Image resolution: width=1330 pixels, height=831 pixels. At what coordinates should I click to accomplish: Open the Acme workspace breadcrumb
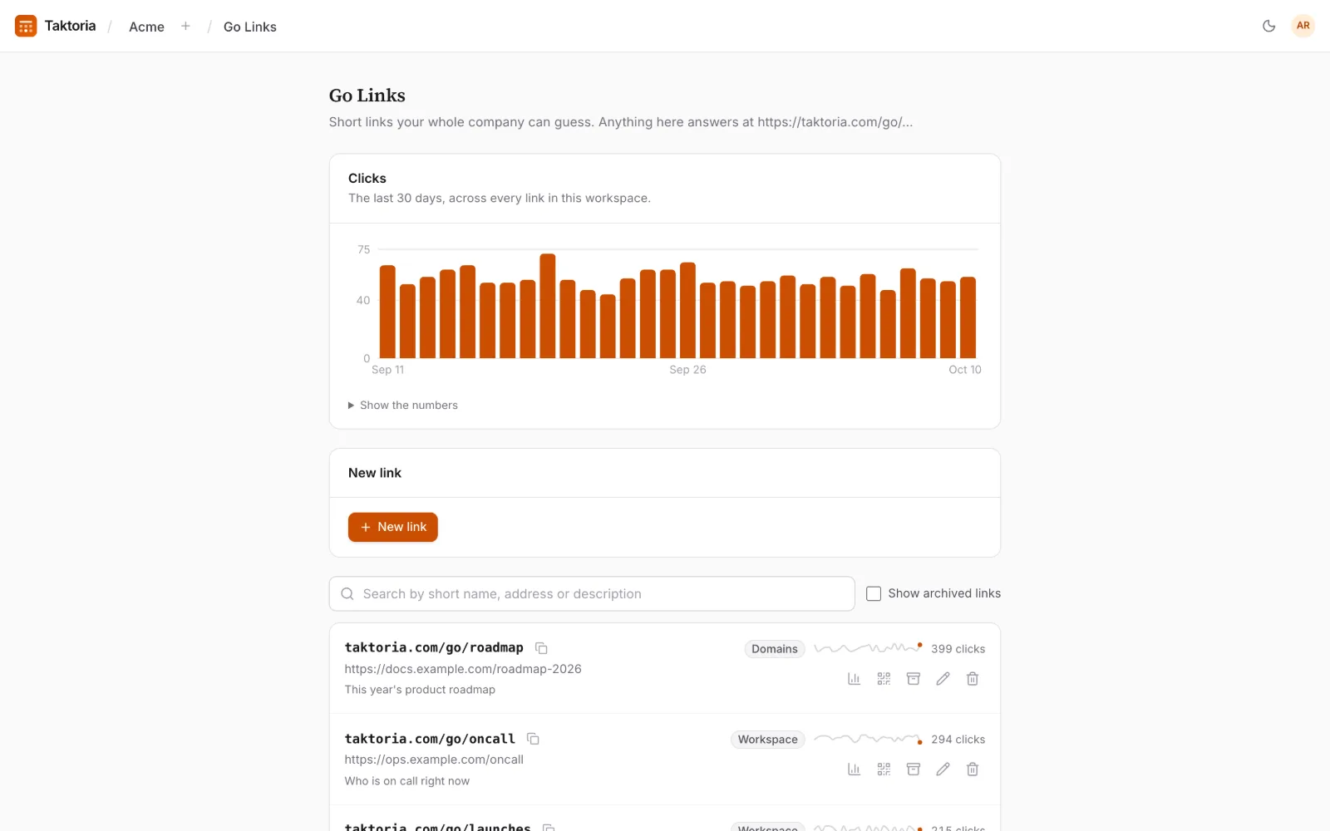(x=146, y=27)
